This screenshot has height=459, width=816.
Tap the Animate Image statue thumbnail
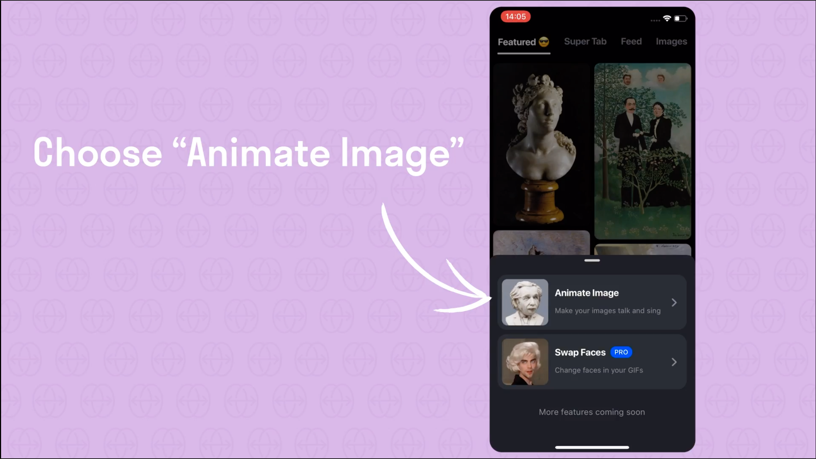click(x=525, y=302)
